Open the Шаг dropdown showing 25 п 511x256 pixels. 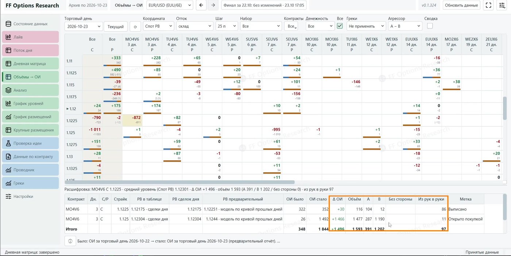tap(226, 26)
